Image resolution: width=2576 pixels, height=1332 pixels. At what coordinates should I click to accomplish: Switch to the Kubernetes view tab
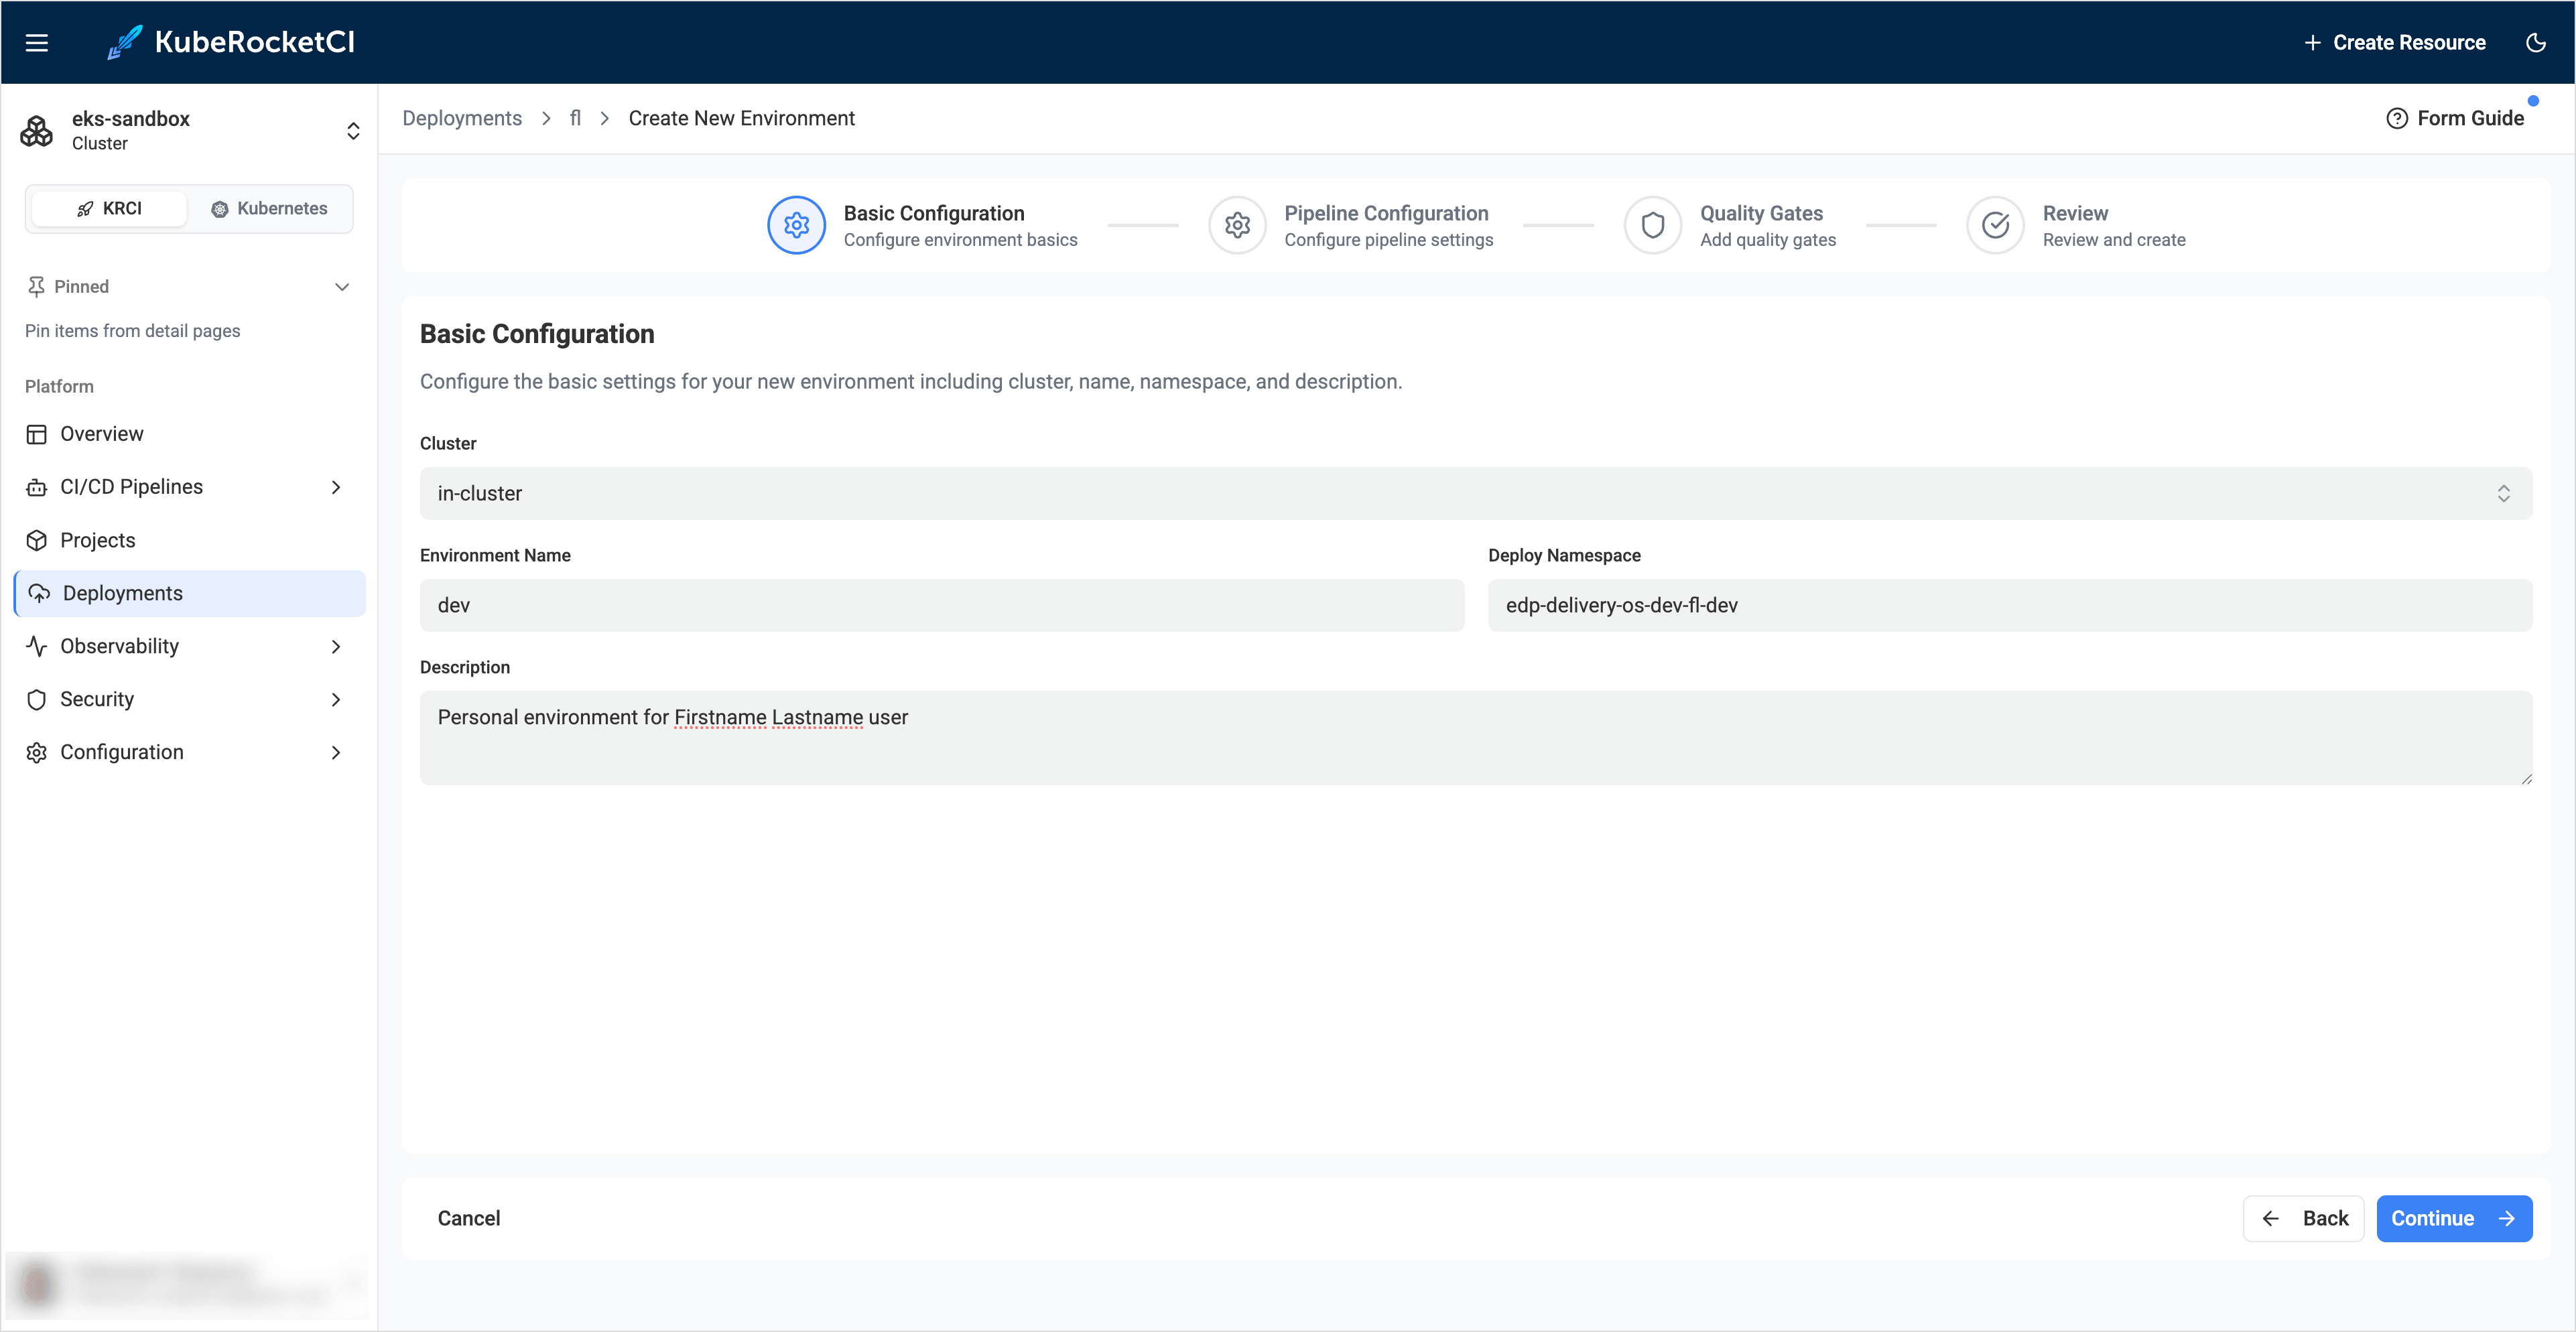click(269, 208)
